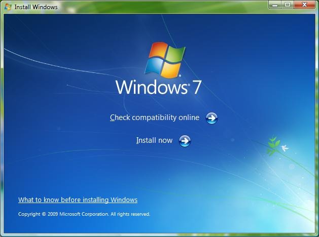The width and height of the screenshot is (319, 237).
Task: Minimize the Install Windows window
Action: pos(275,5)
